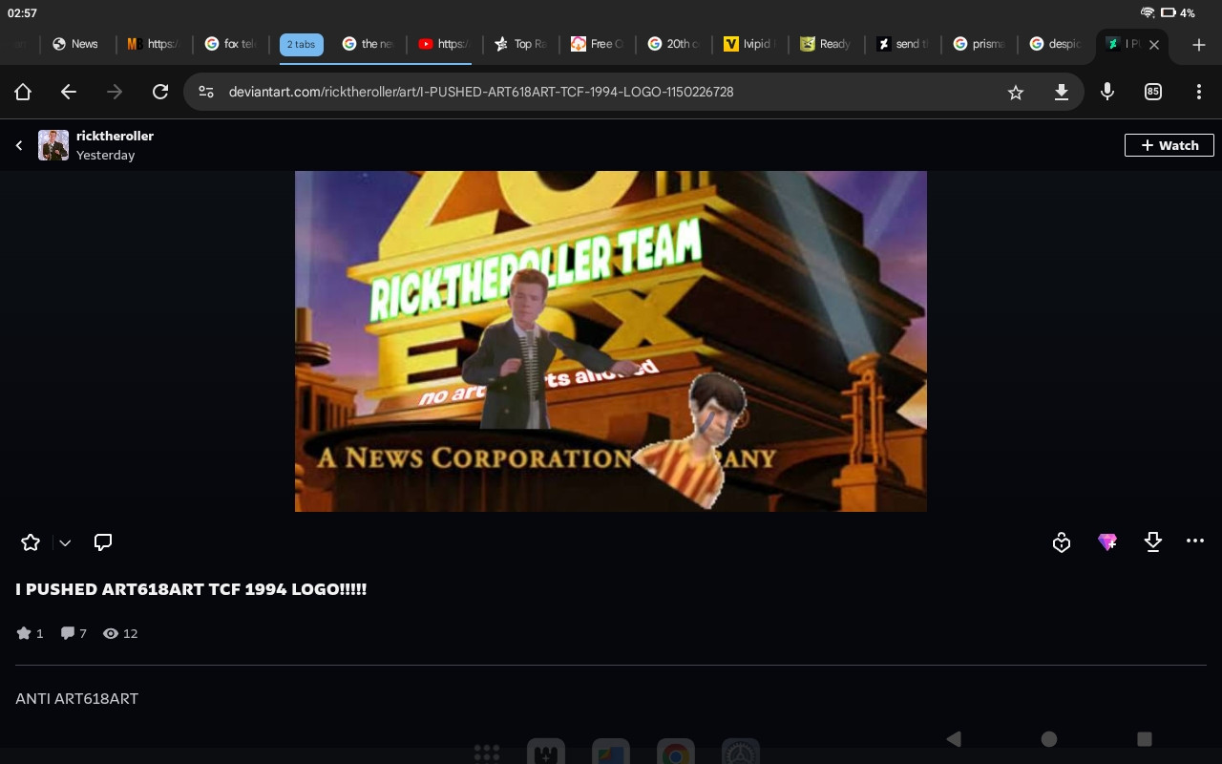Watch ricktheroller

click(x=1169, y=145)
